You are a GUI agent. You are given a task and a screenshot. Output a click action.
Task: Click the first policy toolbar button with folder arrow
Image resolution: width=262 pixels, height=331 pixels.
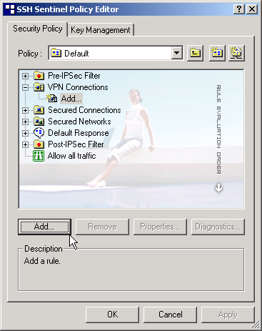point(195,53)
